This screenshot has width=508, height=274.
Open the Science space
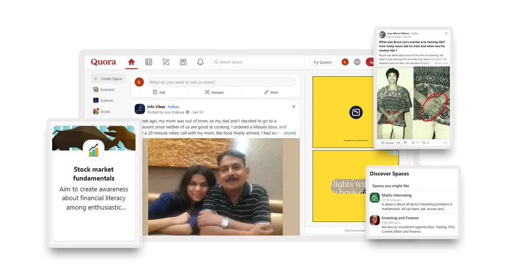tap(103, 101)
